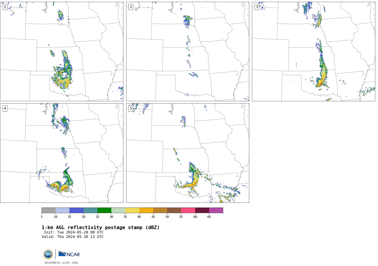Click the blue 15-20 dBZ swatch
The height and width of the screenshot is (266, 378).
(76, 210)
